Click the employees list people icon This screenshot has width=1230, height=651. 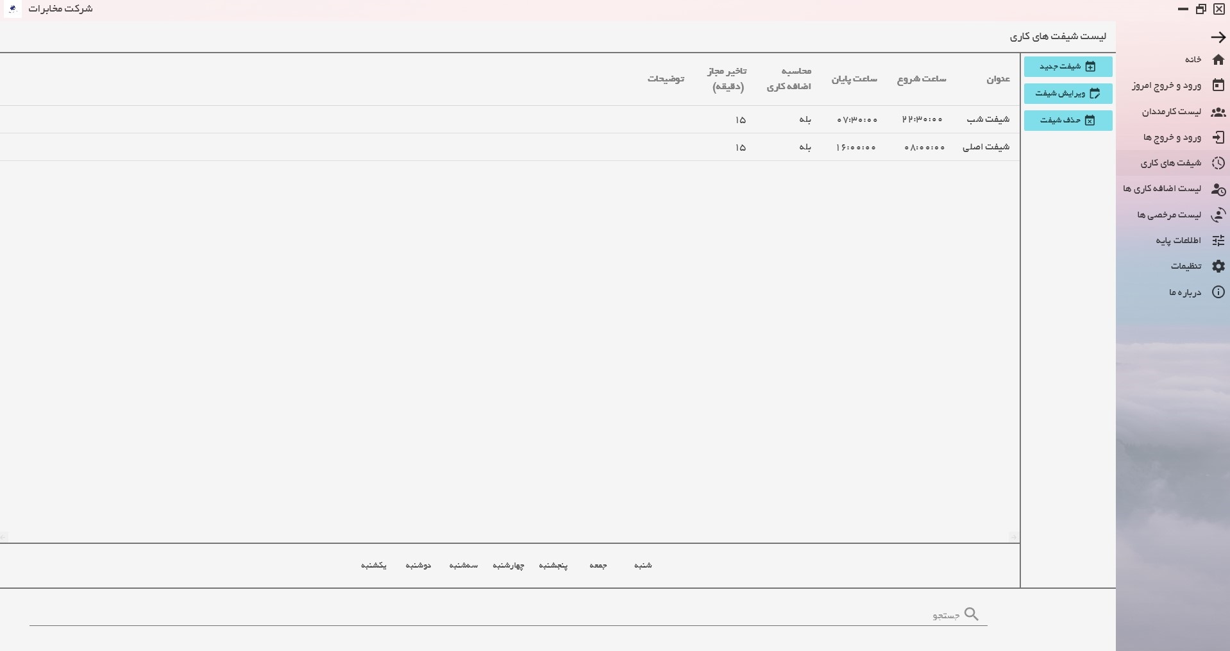coord(1218,112)
